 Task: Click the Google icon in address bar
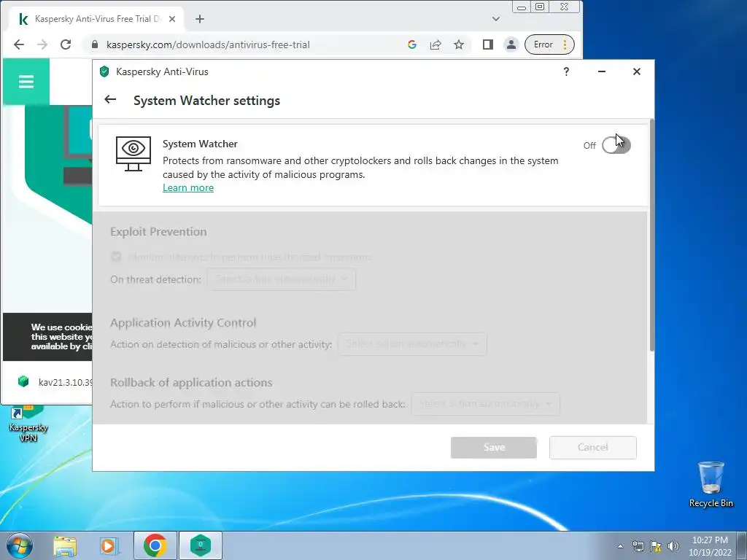(x=412, y=44)
